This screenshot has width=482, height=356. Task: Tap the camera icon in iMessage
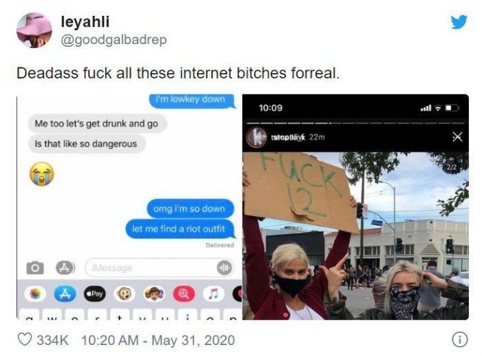coord(35,268)
